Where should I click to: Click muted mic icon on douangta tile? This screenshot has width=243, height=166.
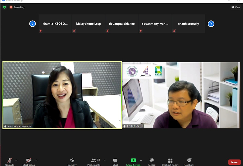click(x=108, y=31)
